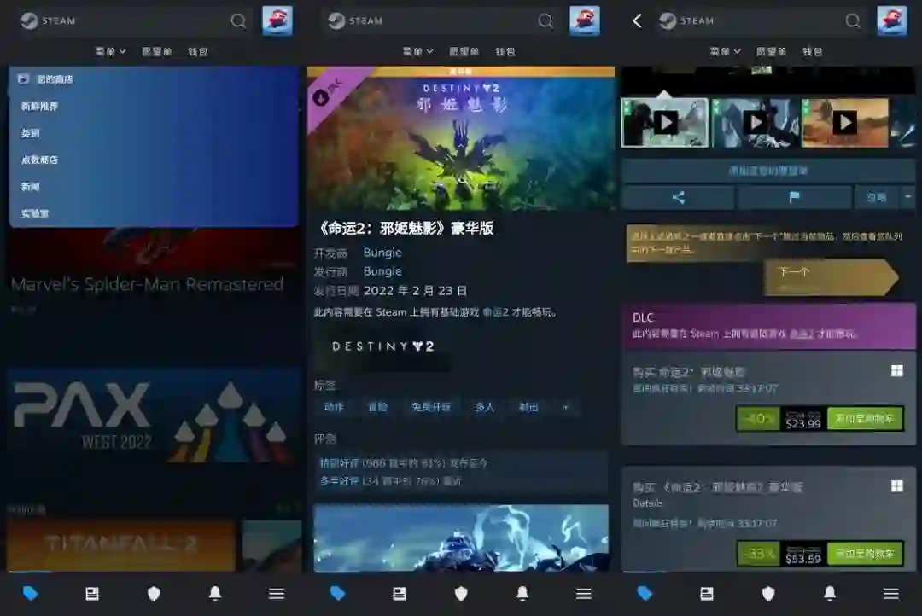
Task: Click the 忽略 button
Action: (x=877, y=197)
